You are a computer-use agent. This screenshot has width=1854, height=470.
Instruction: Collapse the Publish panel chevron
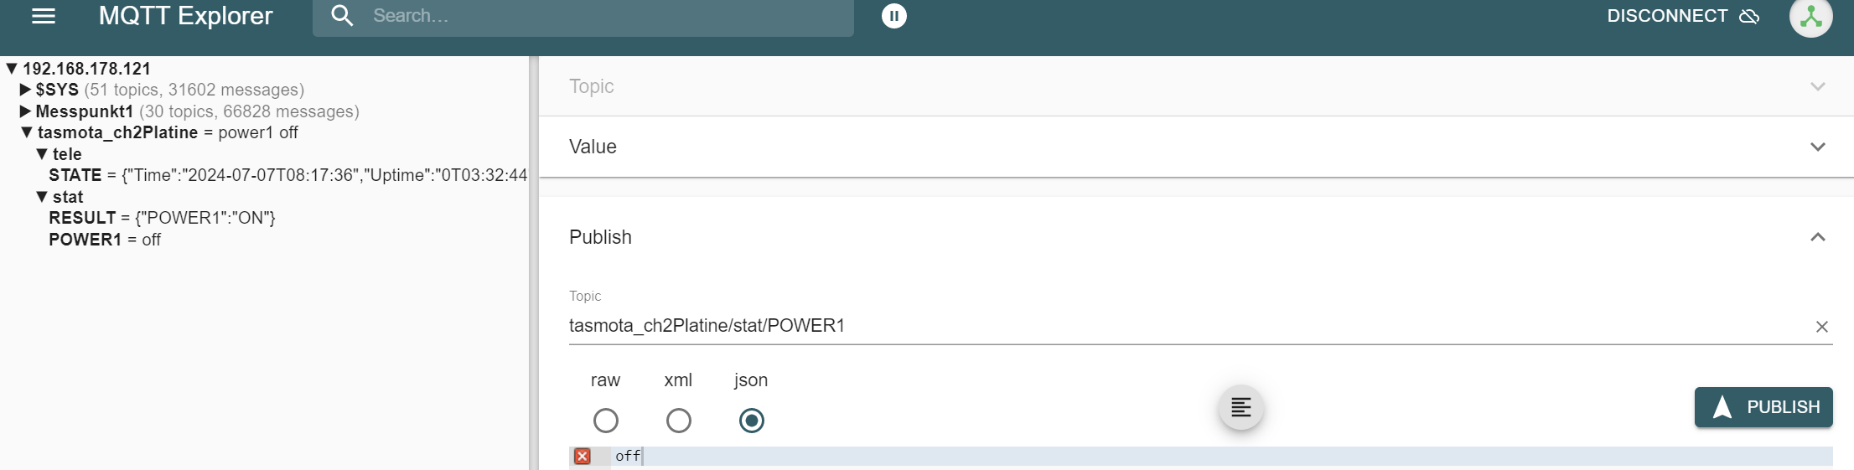coord(1817,237)
